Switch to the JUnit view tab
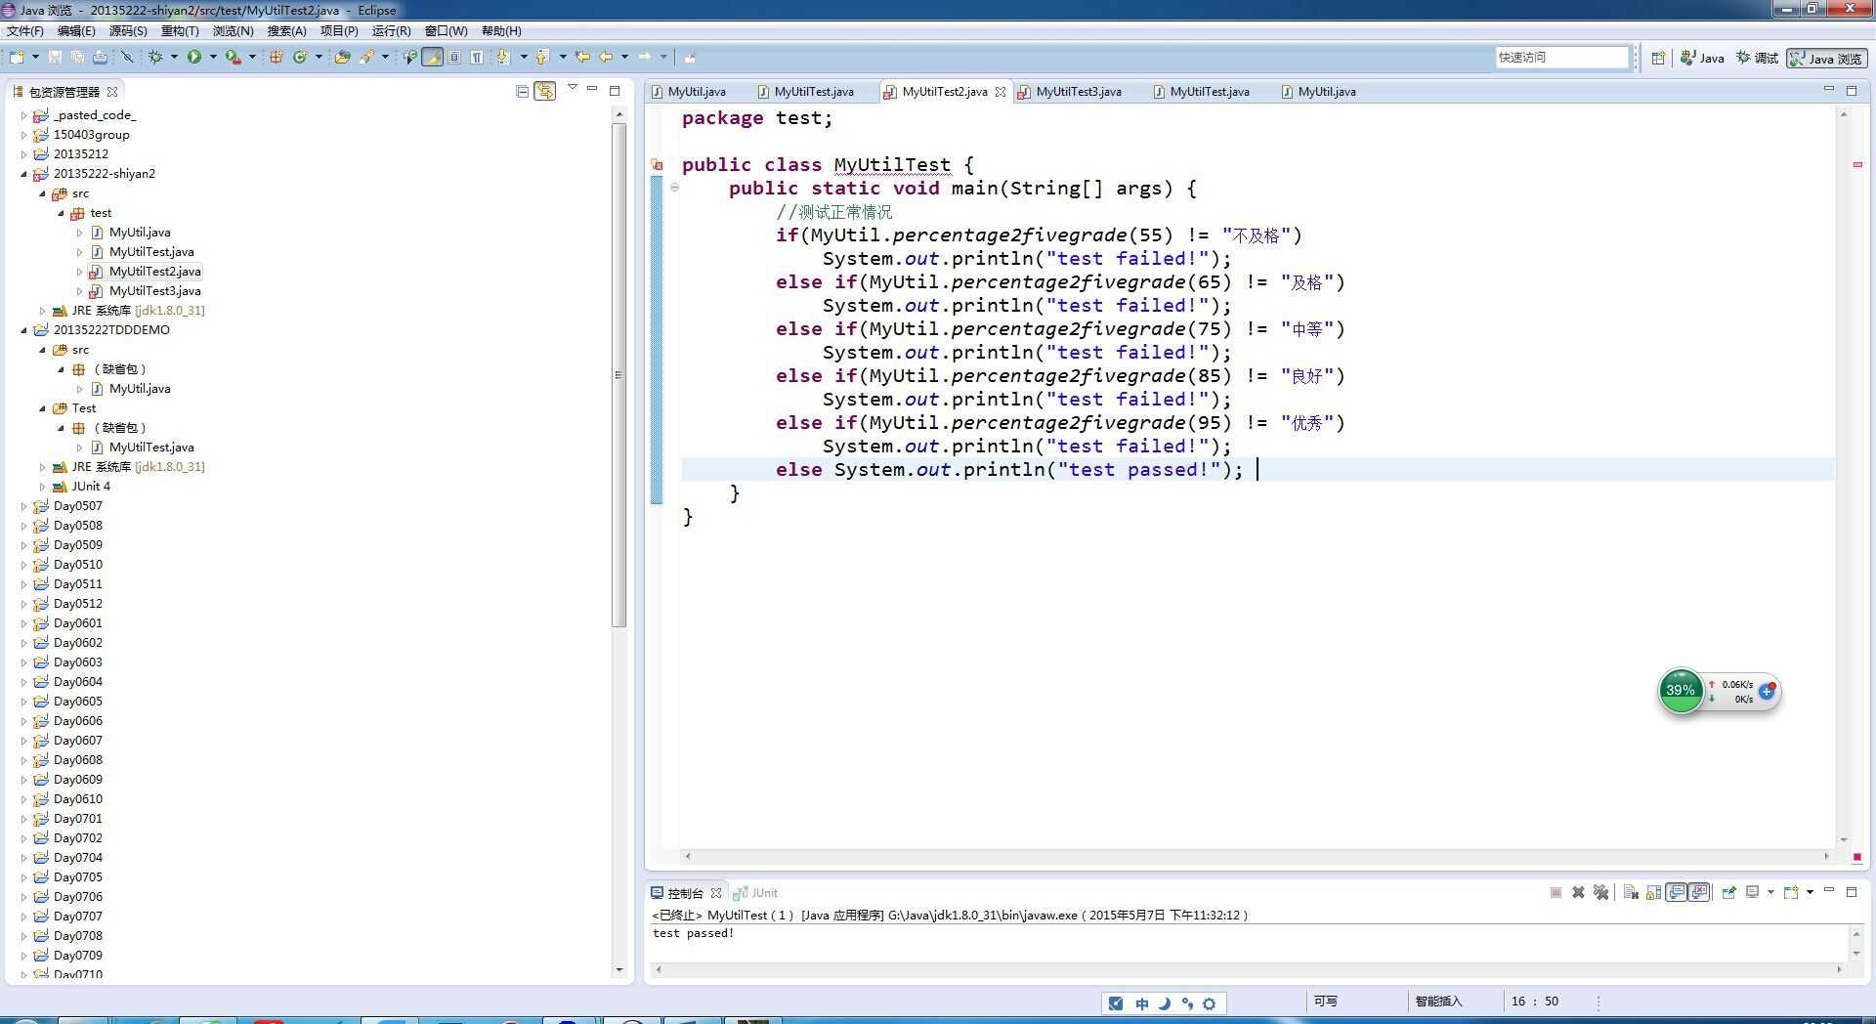 tap(756, 893)
